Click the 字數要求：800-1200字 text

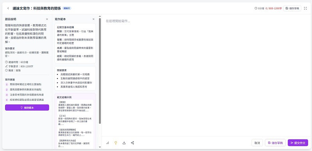21,67
